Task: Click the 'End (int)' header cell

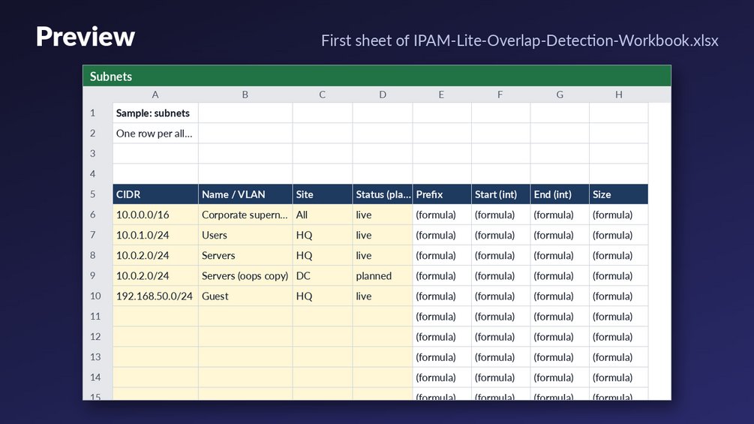Action: [x=560, y=194]
